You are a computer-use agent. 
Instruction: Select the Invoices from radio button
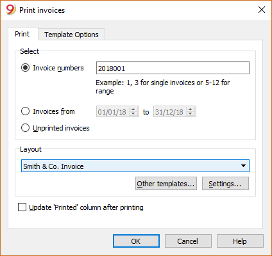[25, 111]
